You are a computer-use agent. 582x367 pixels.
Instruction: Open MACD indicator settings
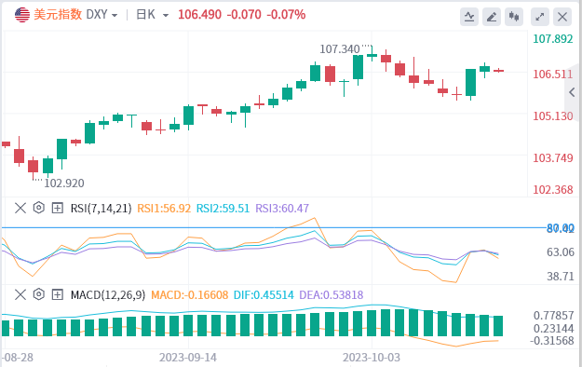click(x=39, y=294)
